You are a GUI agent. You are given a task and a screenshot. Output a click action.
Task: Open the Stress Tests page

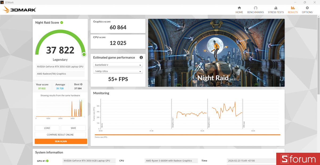[x=276, y=10]
